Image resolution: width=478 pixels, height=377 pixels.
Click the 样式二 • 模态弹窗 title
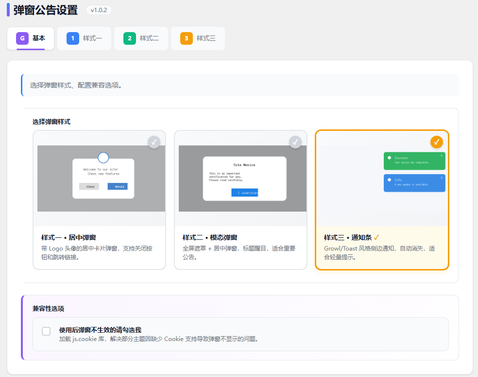point(210,237)
